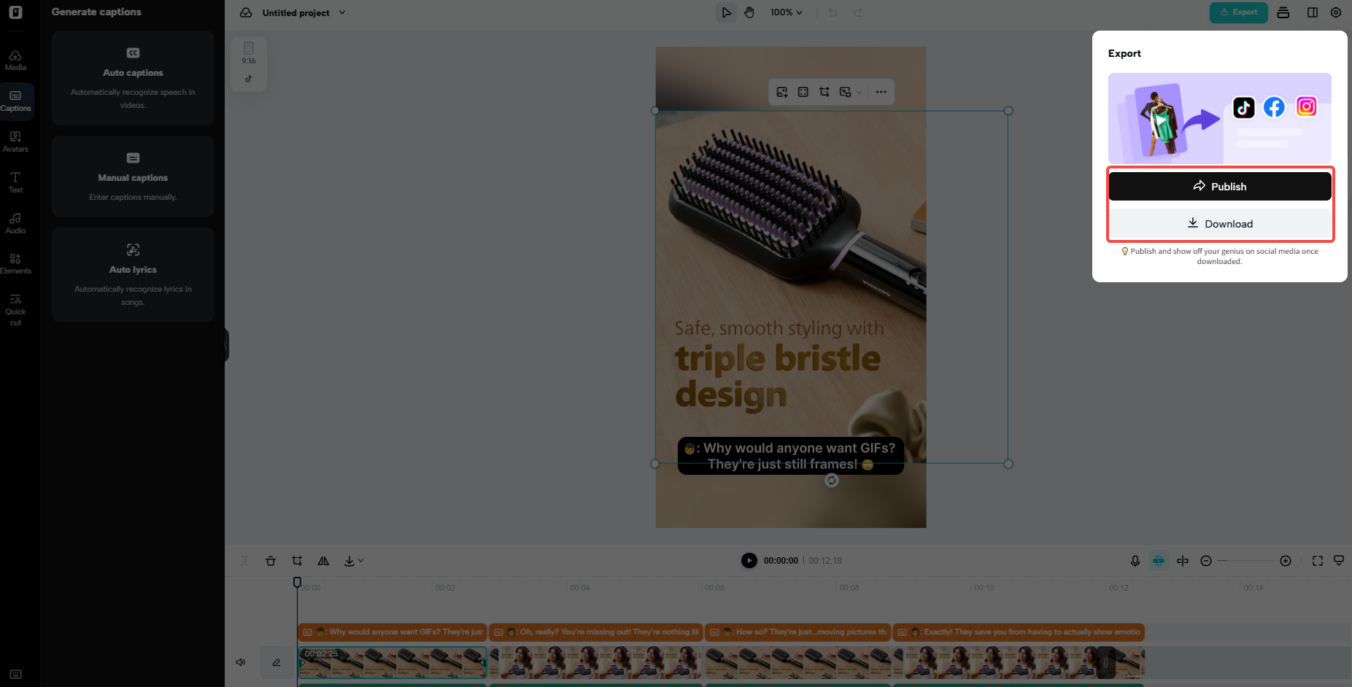Viewport: 1352px width, 687px height.
Task: Mute the video track audio
Action: point(241,662)
